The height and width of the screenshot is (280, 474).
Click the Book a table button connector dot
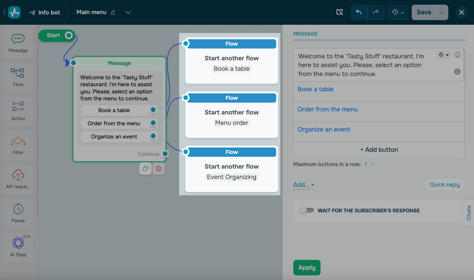point(153,110)
